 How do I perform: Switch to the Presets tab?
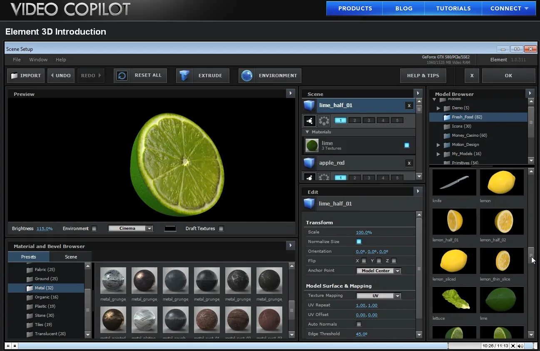pyautogui.click(x=29, y=257)
